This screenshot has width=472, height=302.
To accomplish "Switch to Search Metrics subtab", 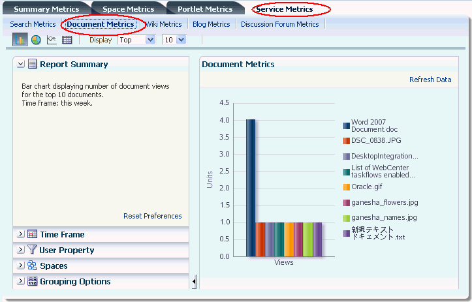I will pyautogui.click(x=33, y=24).
